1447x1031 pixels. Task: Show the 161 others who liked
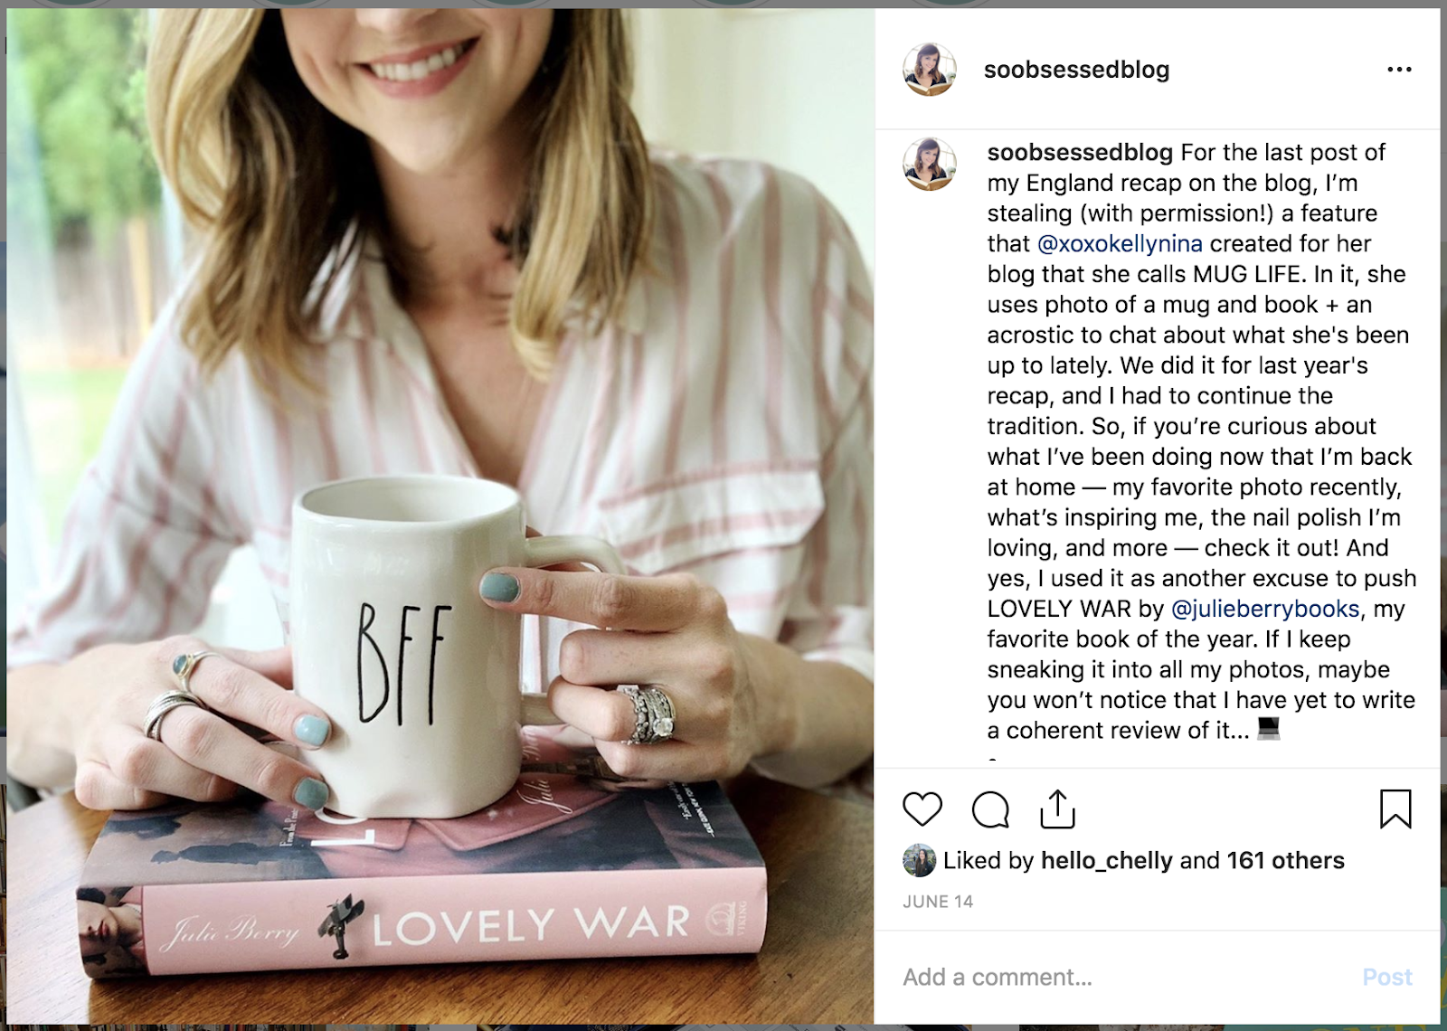[1285, 861]
